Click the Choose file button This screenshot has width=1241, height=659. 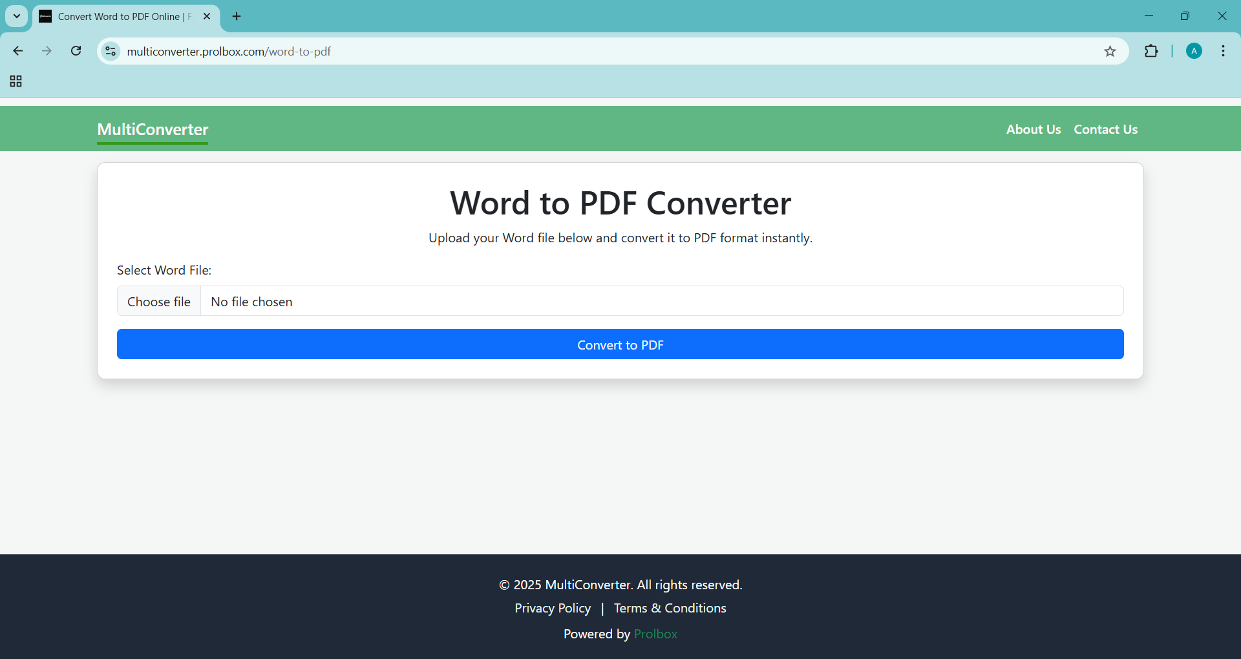[x=159, y=302]
